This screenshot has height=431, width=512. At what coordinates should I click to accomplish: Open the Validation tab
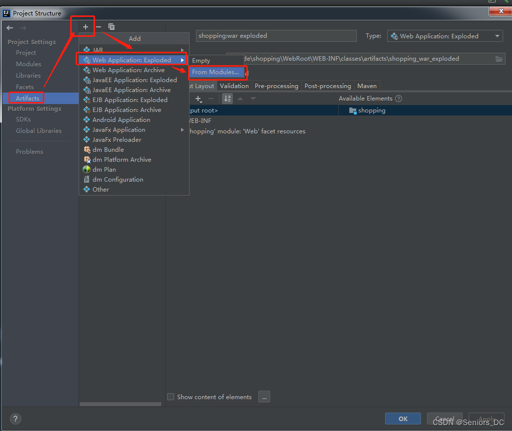point(234,86)
